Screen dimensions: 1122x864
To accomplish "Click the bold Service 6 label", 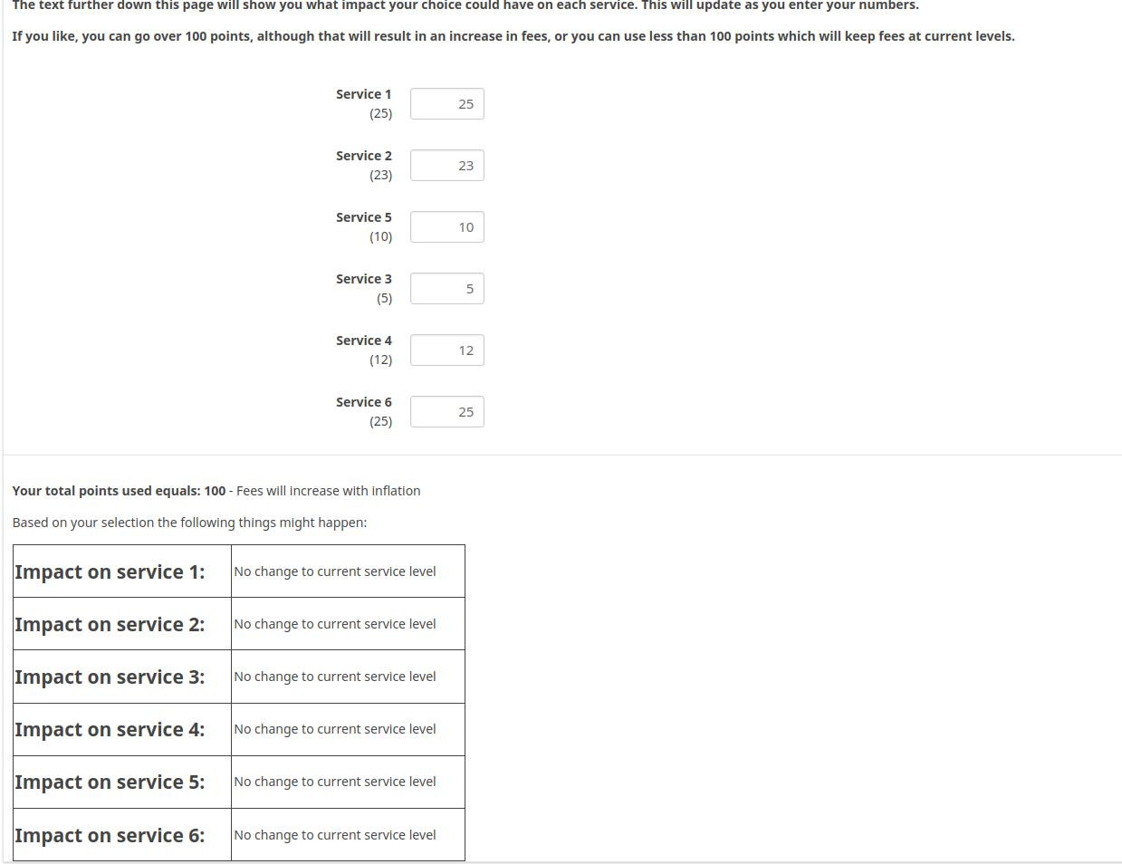I will click(x=363, y=402).
